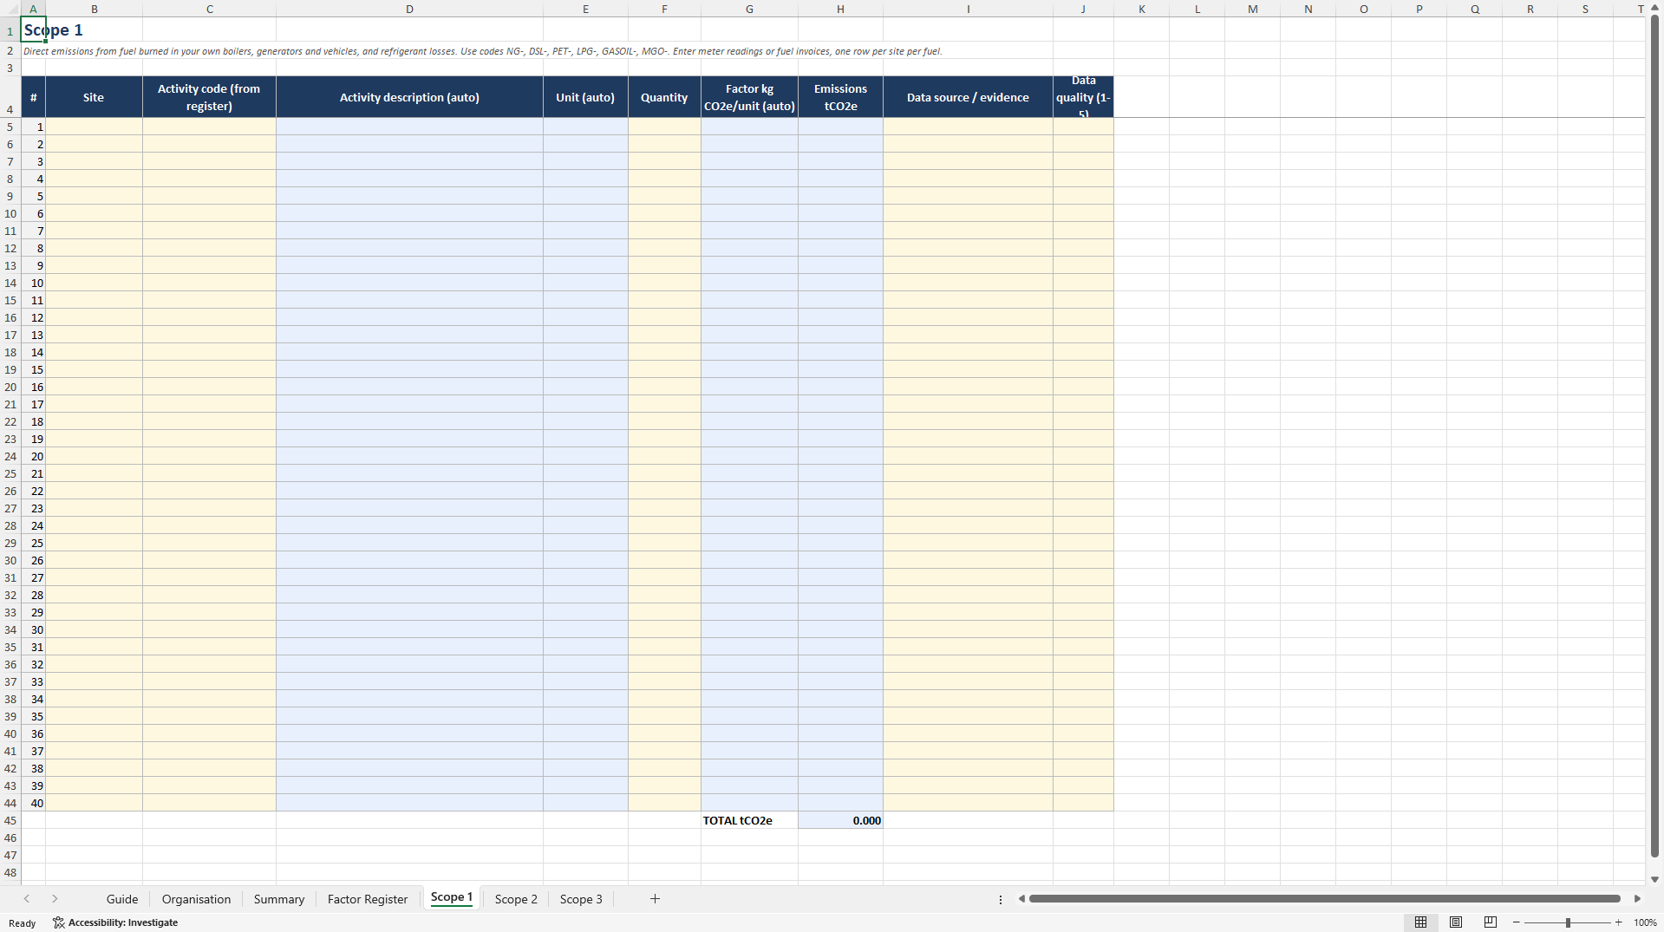Click the Select All corner triangle
The width and height of the screenshot is (1664, 932).
[x=10, y=9]
